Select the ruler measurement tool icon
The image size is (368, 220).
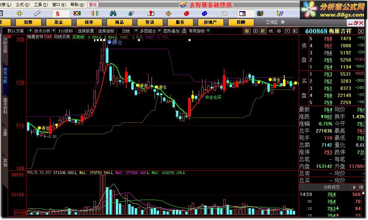37,14
